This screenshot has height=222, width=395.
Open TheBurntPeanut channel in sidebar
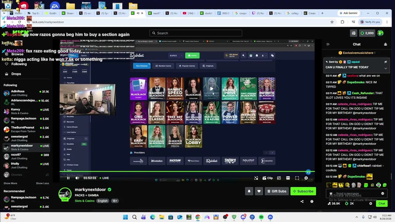point(26,129)
